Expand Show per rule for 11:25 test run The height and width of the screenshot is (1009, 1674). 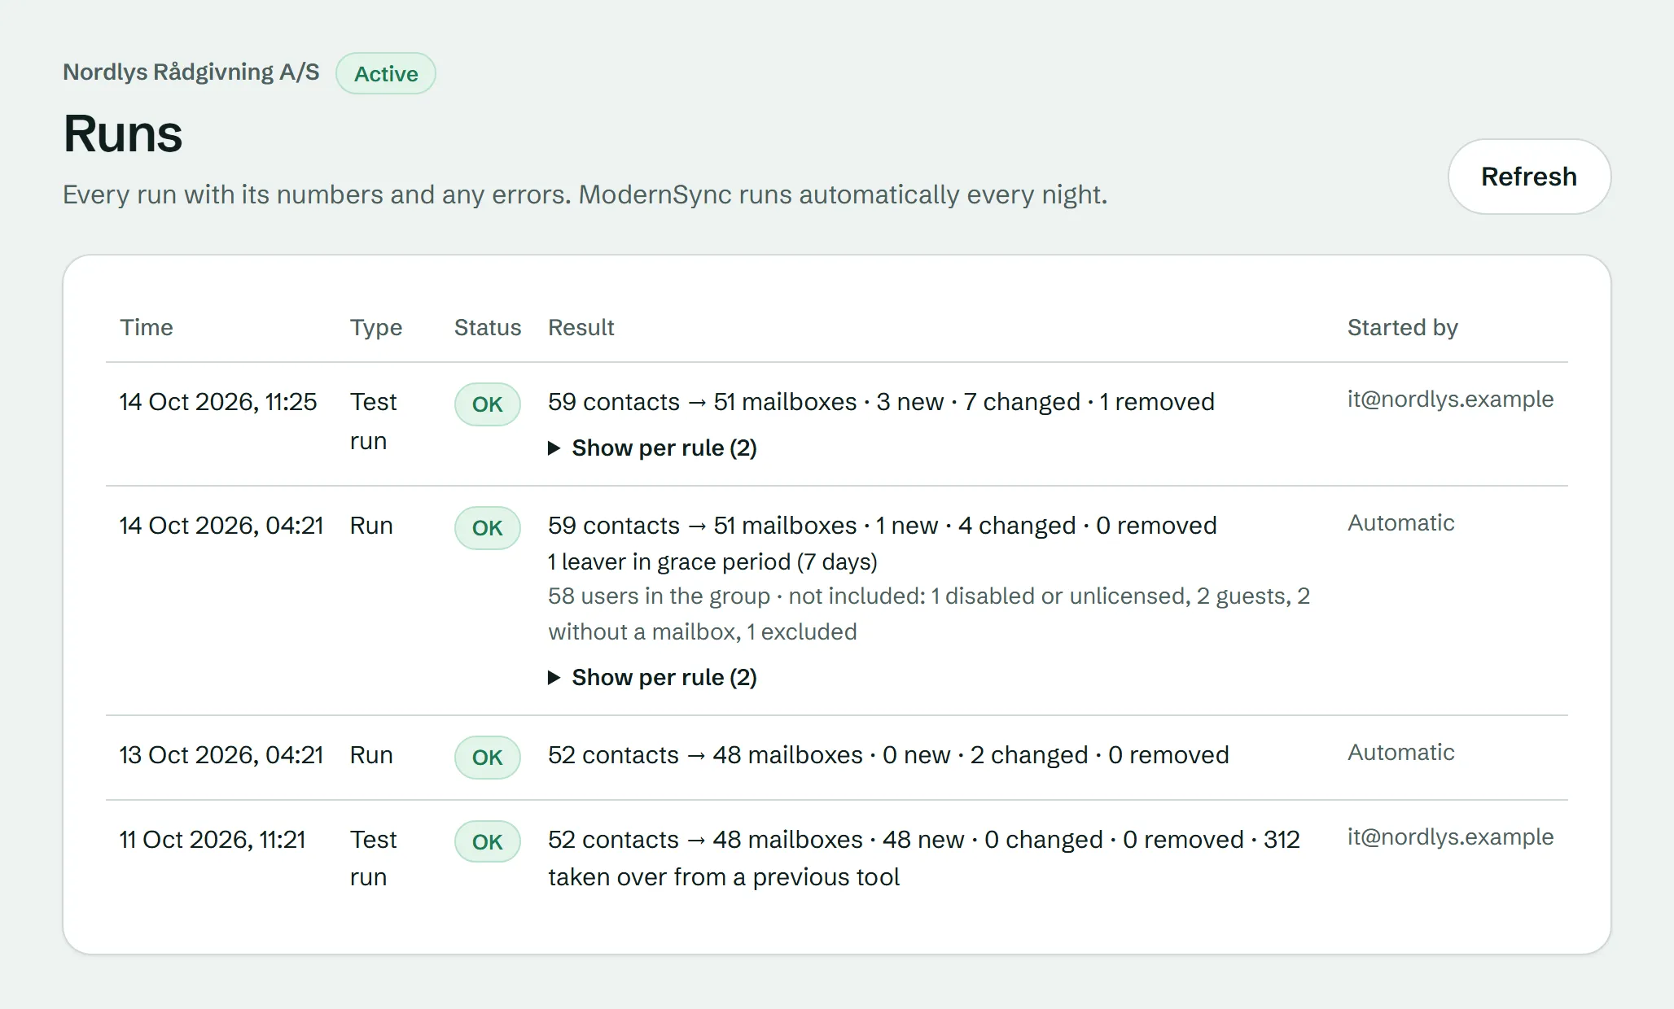point(653,448)
